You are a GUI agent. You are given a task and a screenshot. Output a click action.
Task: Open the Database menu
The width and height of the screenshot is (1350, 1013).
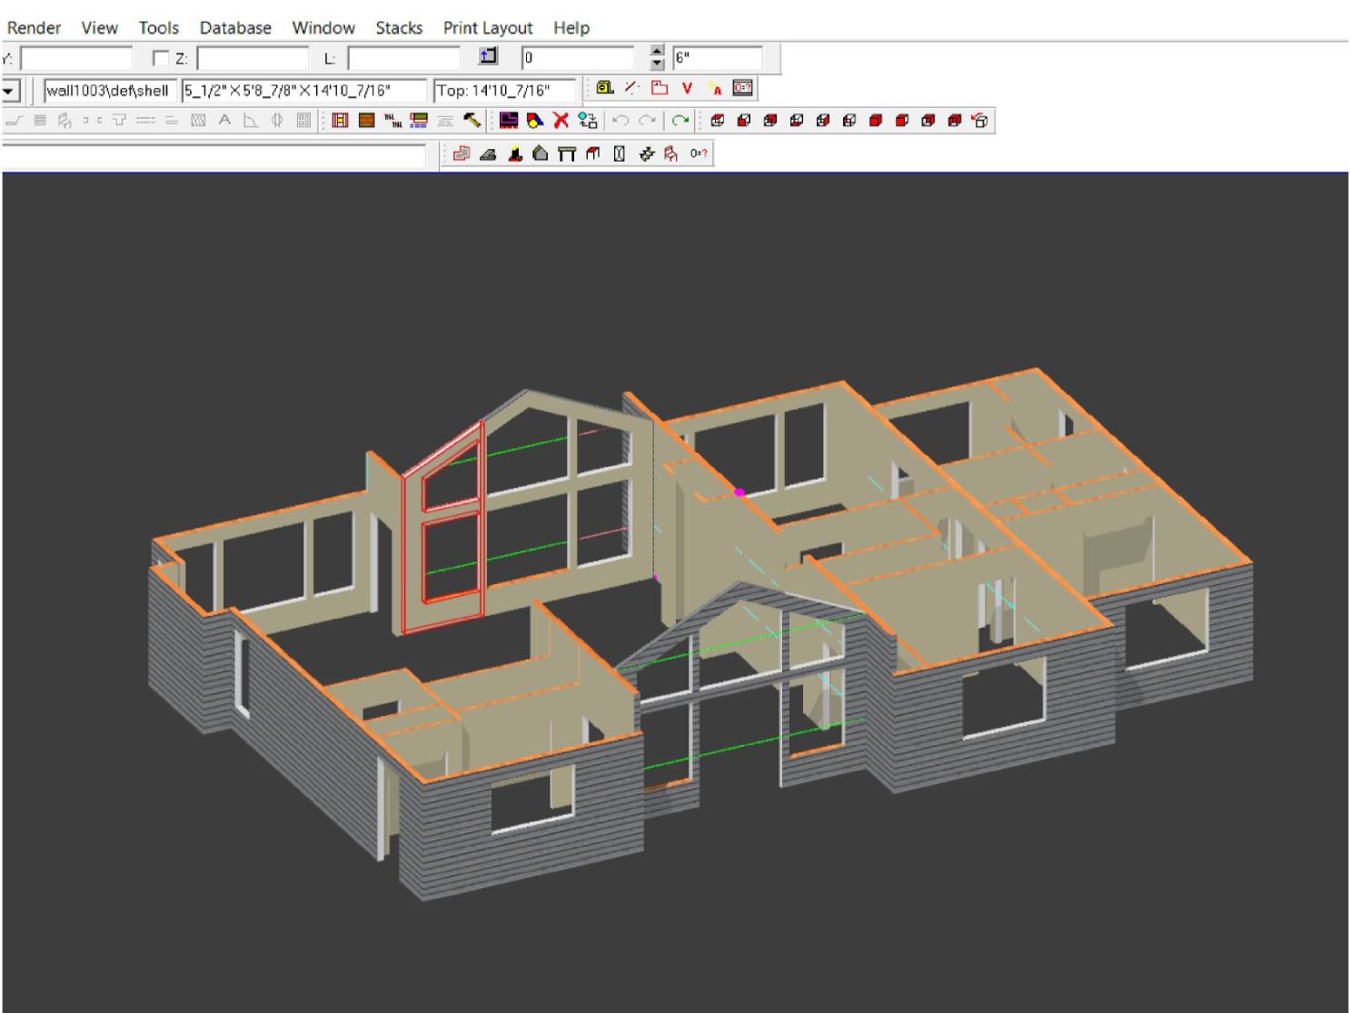235,28
